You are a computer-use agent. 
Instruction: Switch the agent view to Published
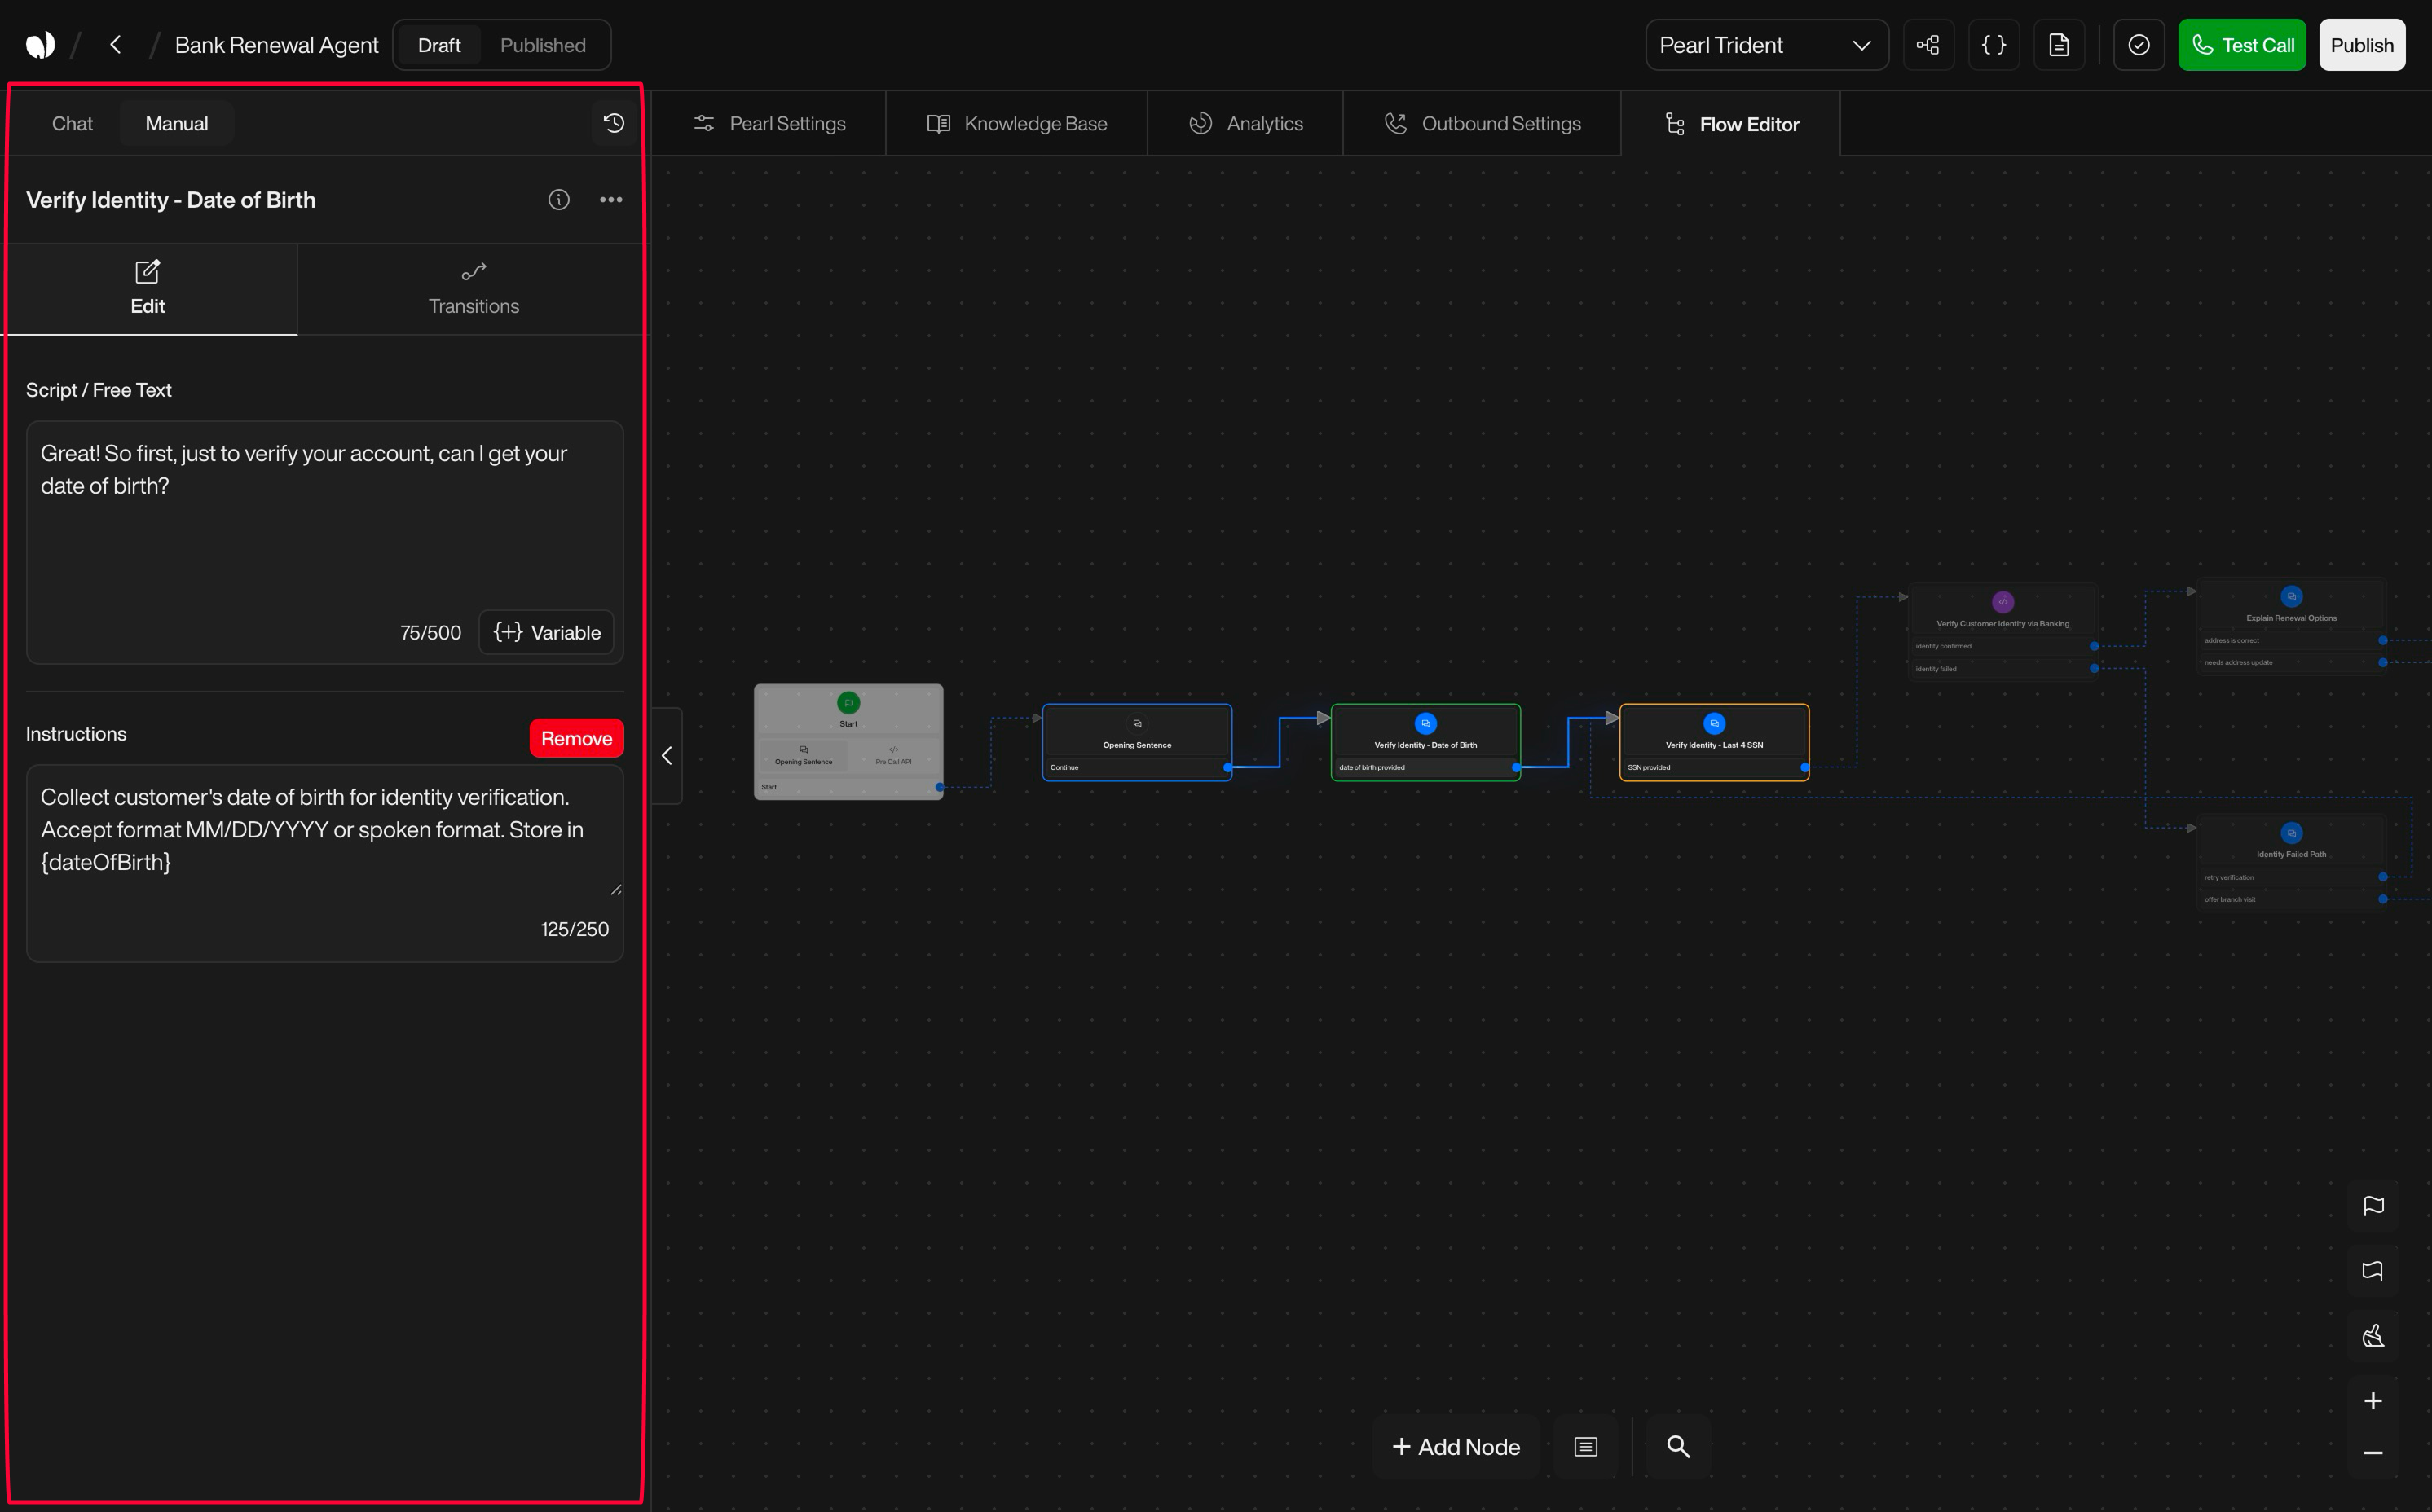click(542, 44)
